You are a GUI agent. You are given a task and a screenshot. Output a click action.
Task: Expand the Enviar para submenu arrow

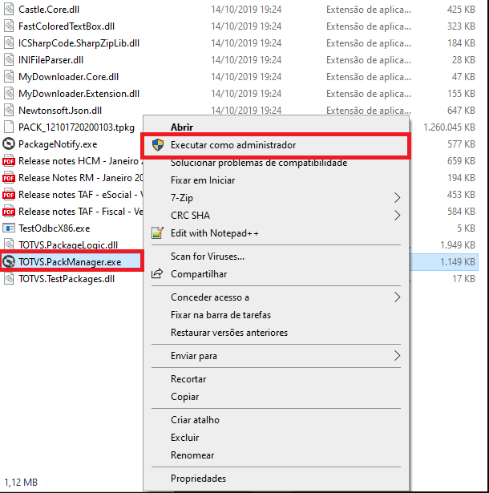coord(397,356)
